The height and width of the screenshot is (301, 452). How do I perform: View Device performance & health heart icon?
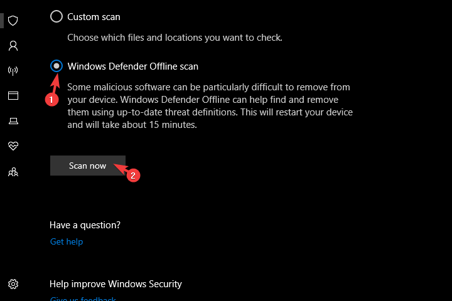coord(13,146)
